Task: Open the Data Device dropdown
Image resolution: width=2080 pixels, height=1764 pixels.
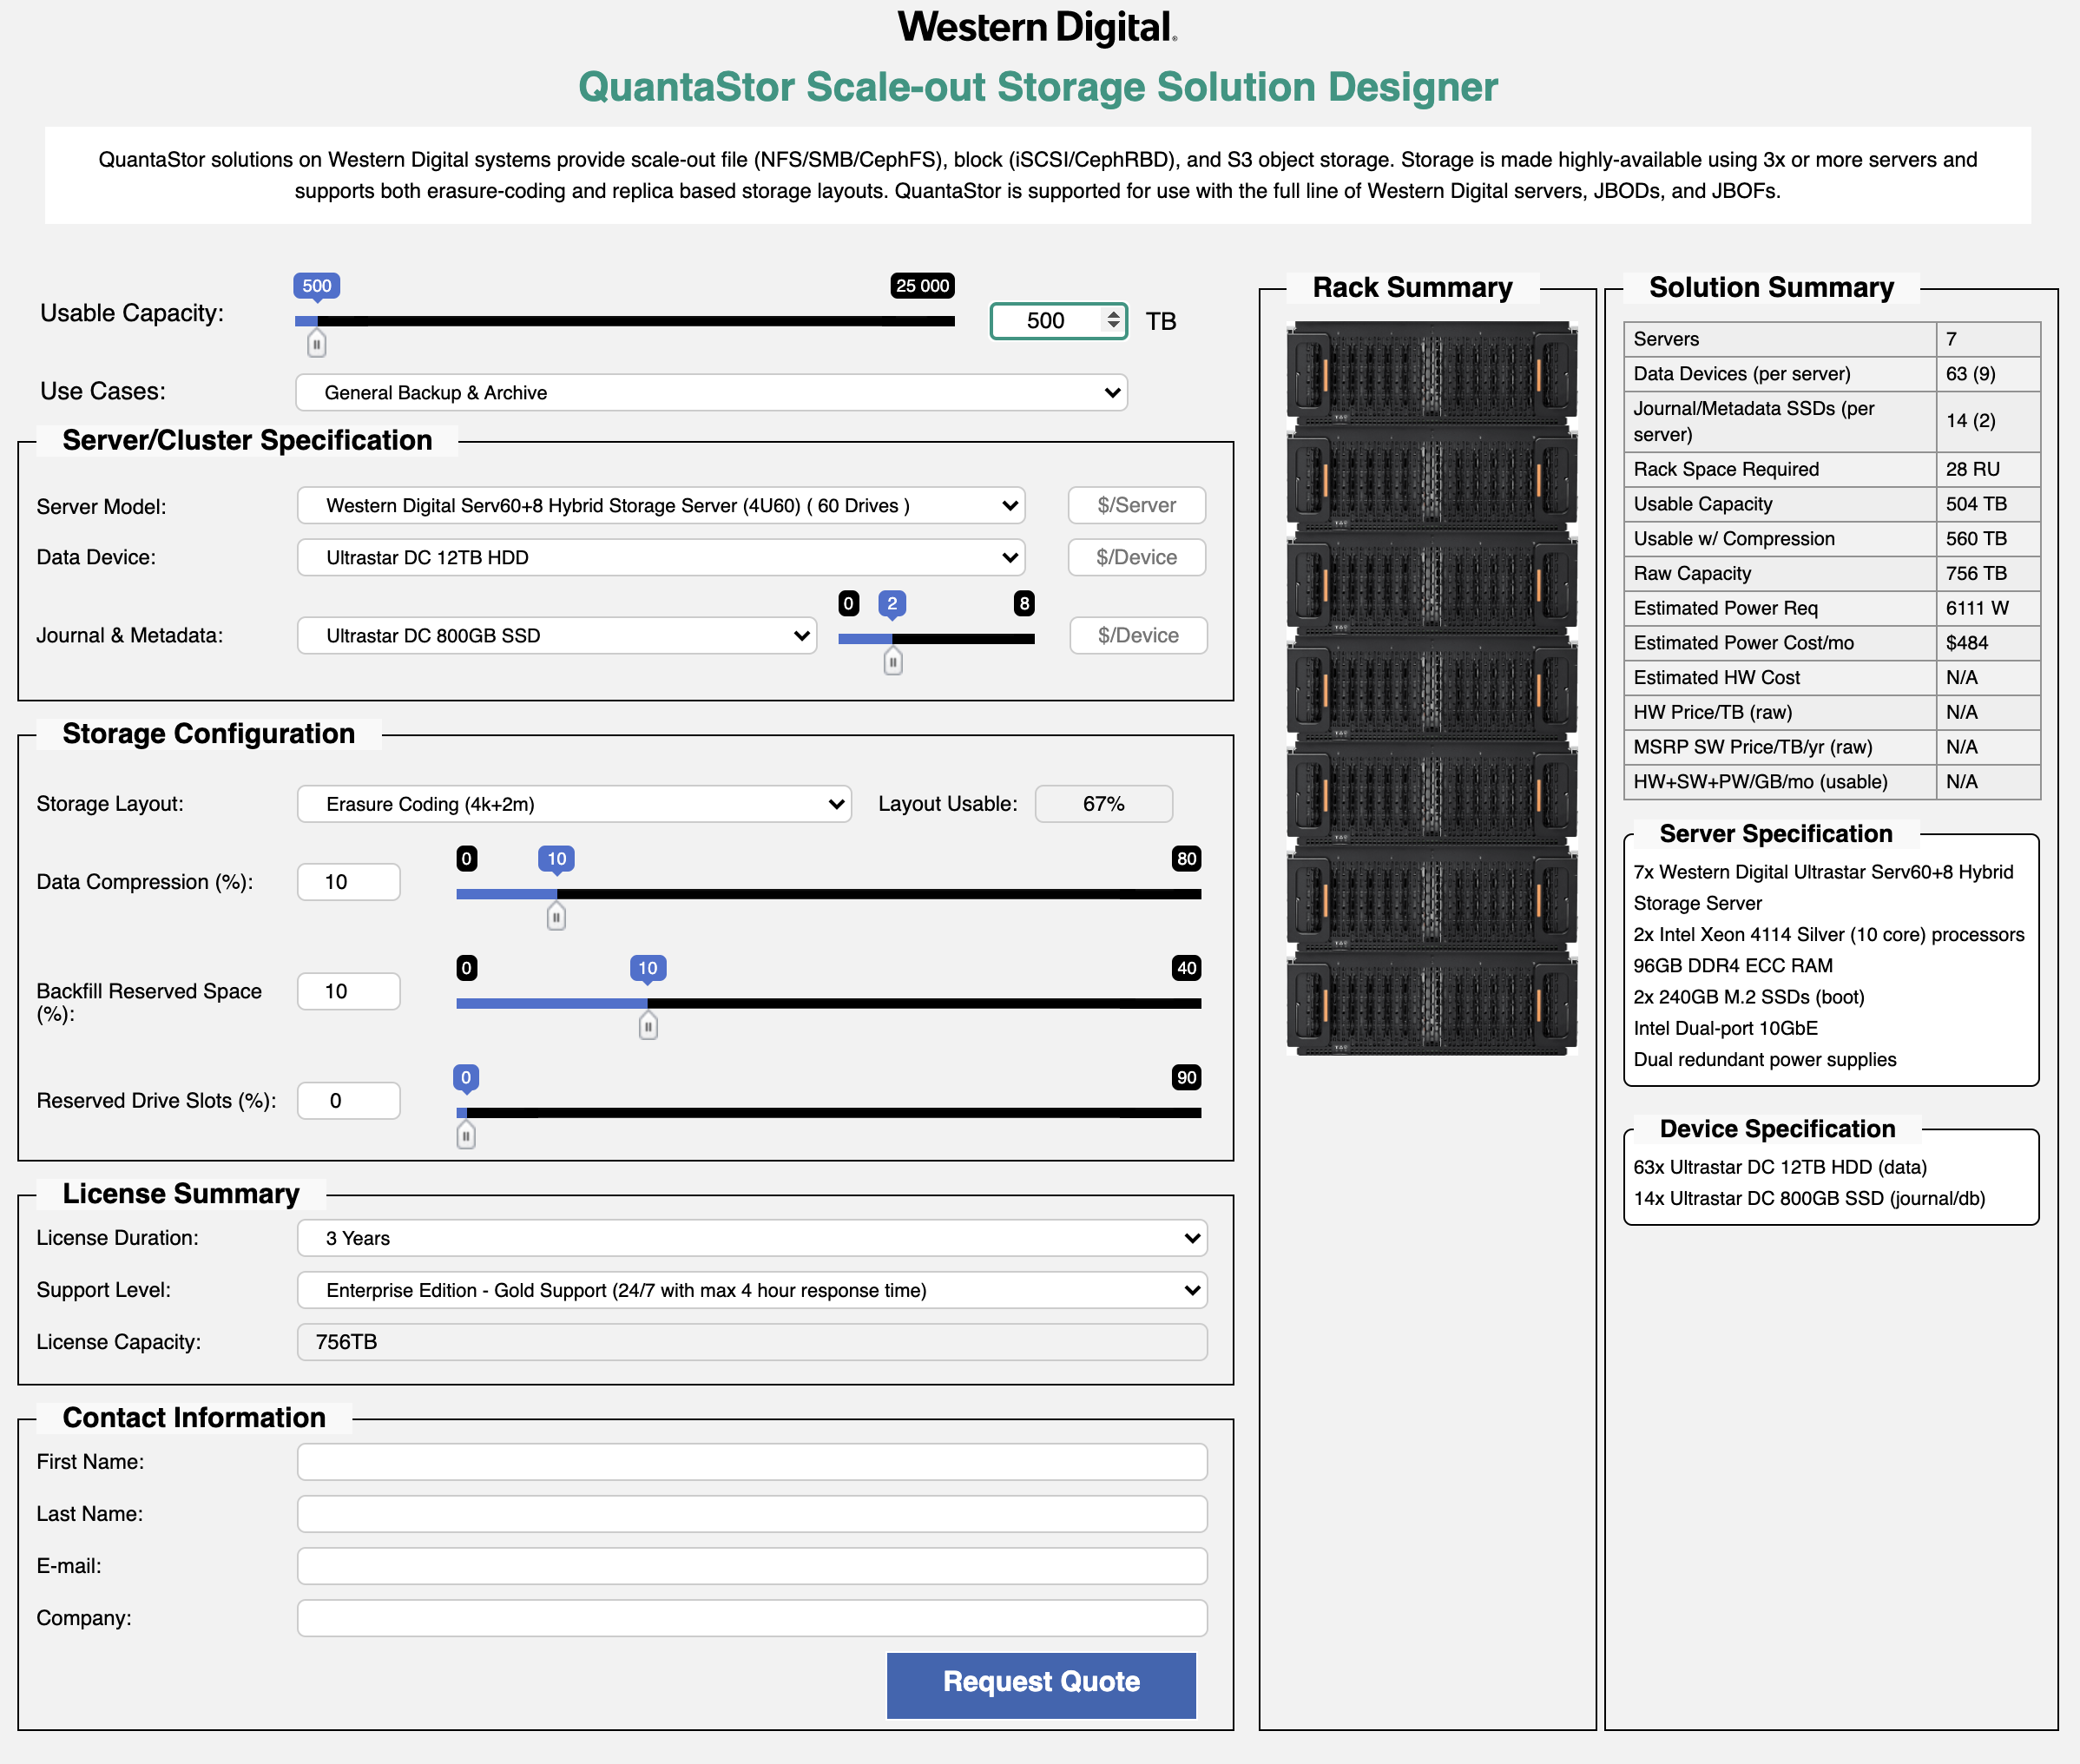Action: [x=660, y=557]
